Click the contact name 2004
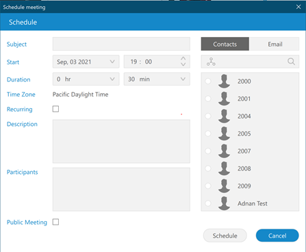 click(244, 116)
